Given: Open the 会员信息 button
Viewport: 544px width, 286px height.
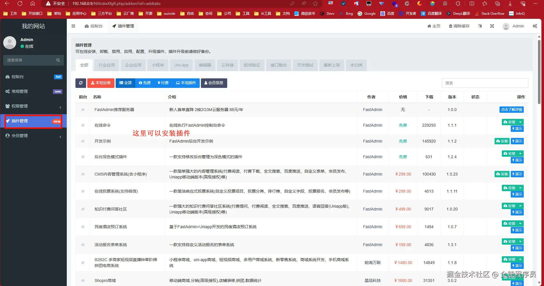Looking at the screenshot, I should click(x=214, y=83).
